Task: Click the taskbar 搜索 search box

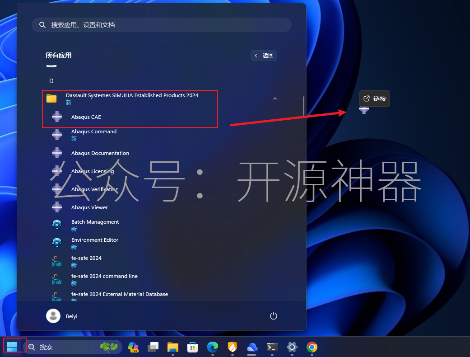Action: point(73,347)
